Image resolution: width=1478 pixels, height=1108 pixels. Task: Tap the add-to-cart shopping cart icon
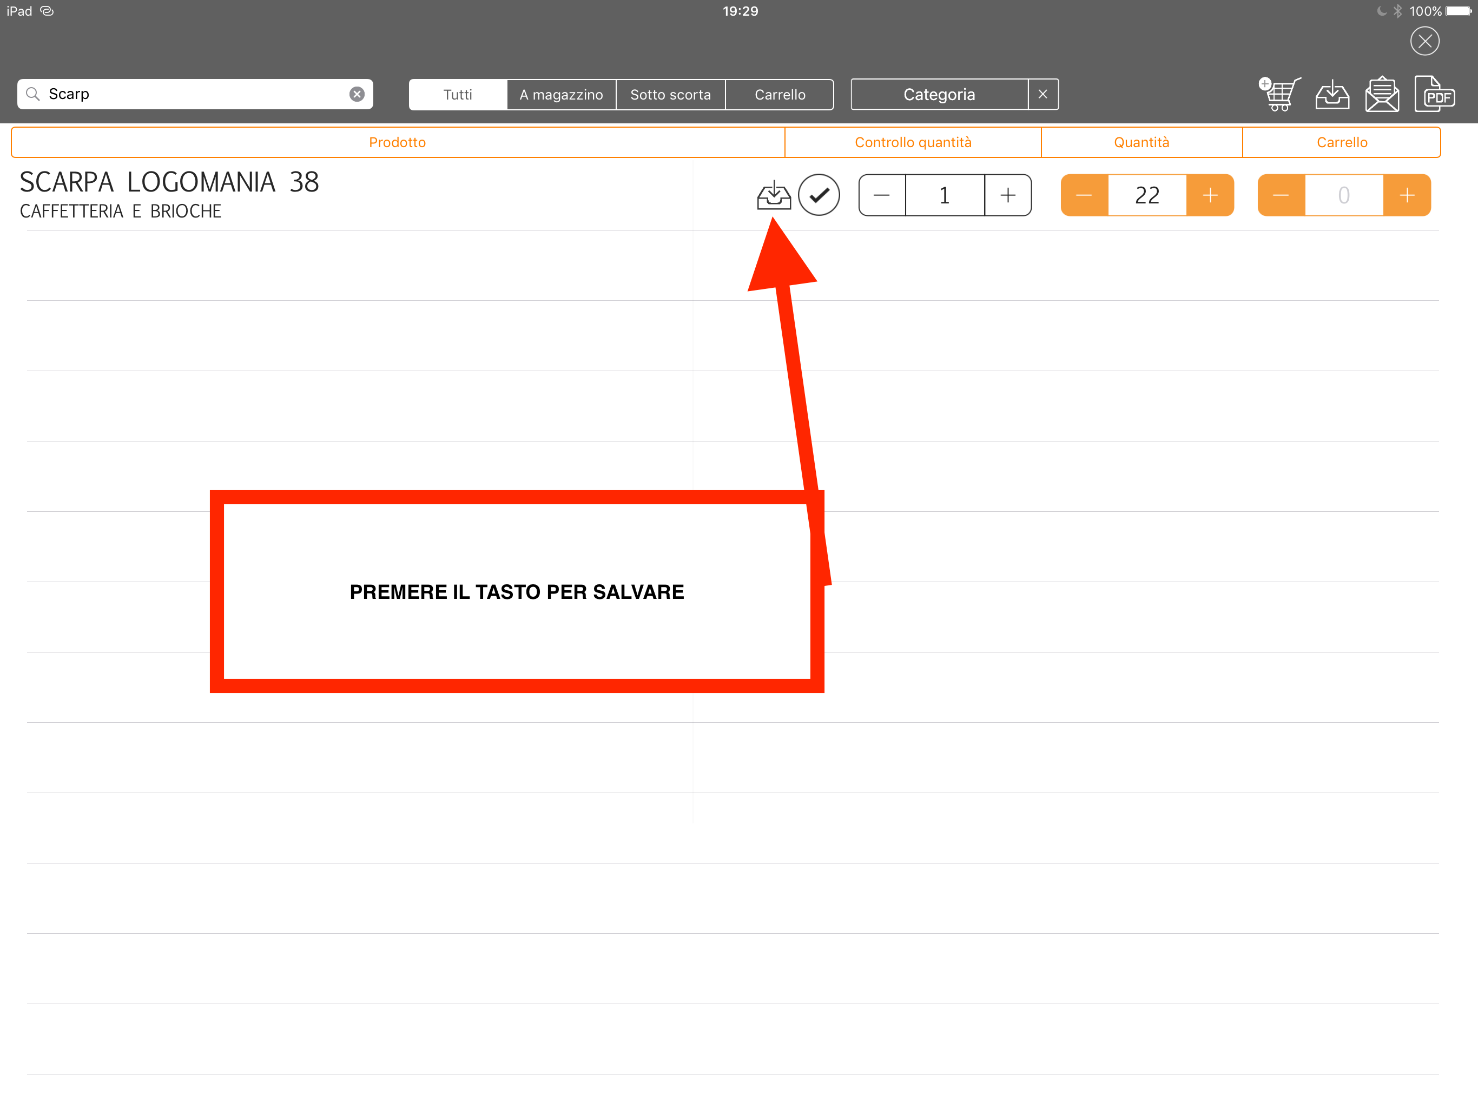[x=1279, y=94]
